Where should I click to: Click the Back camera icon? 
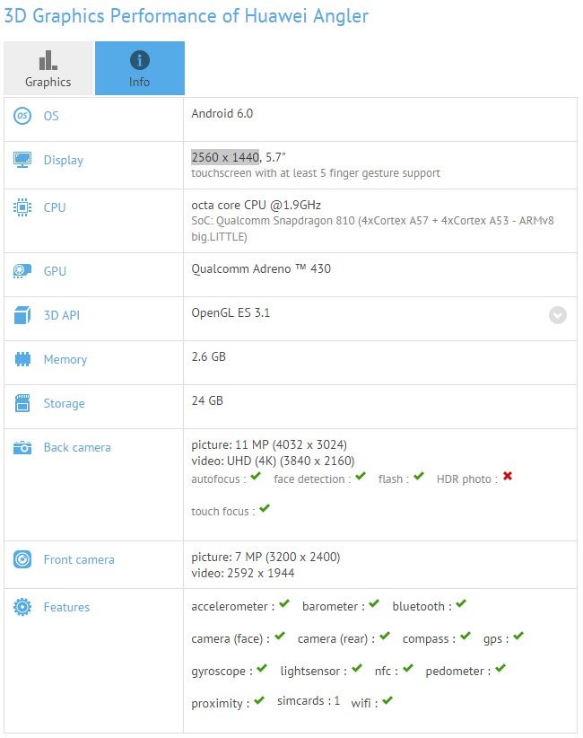[22, 448]
